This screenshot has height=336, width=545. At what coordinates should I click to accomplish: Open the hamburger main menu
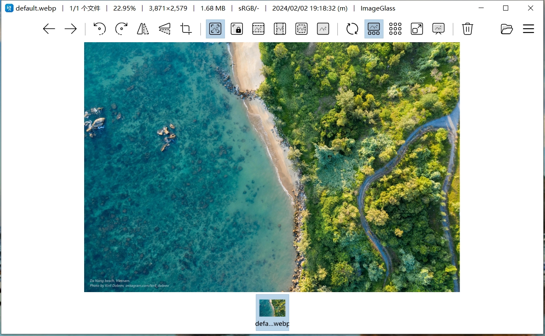pyautogui.click(x=529, y=29)
